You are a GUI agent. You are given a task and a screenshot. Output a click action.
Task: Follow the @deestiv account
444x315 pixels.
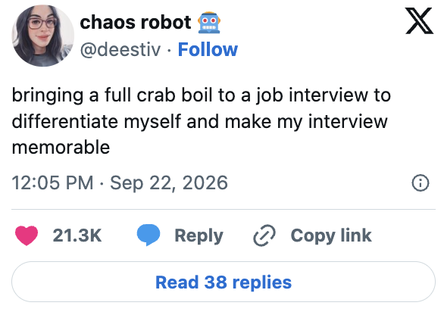click(208, 49)
